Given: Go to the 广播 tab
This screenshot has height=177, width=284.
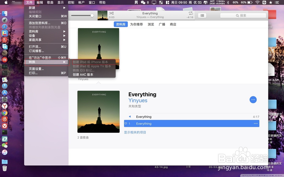Looking at the screenshot, I should pos(162,24).
